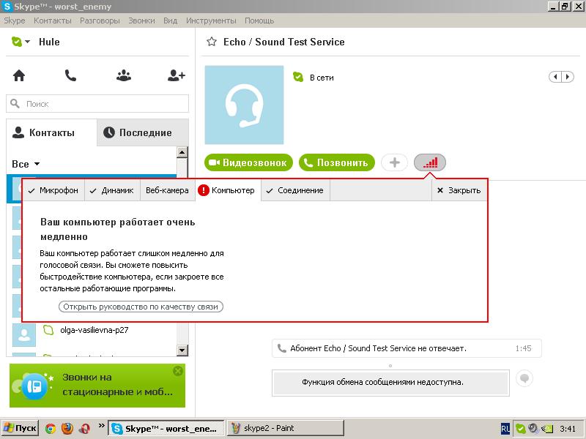586x439 pixels.
Task: Launch Firefox from the quick launch
Action: 67,428
